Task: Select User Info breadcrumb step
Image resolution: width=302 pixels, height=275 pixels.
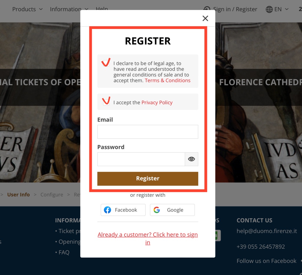Action: tap(19, 195)
